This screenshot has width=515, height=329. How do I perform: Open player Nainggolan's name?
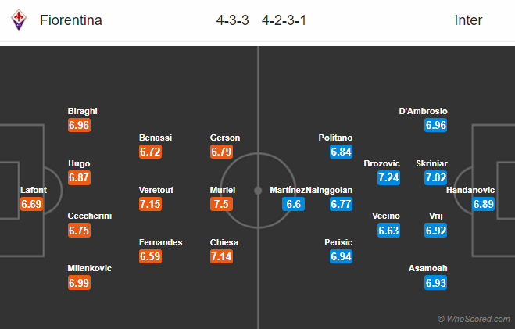pyautogui.click(x=330, y=190)
